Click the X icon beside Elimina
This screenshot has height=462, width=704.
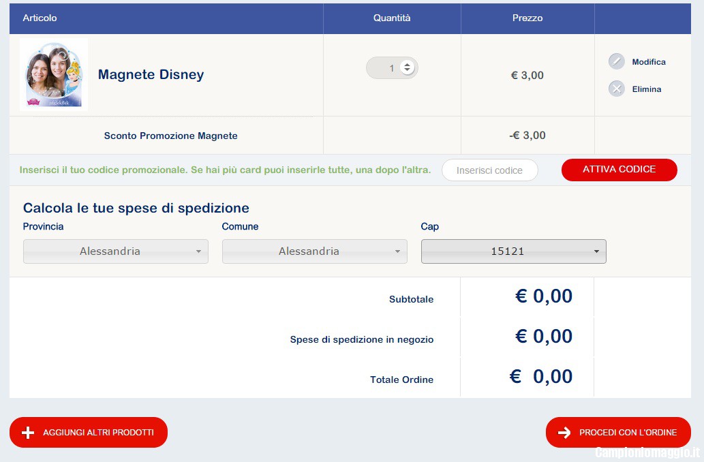click(x=616, y=89)
